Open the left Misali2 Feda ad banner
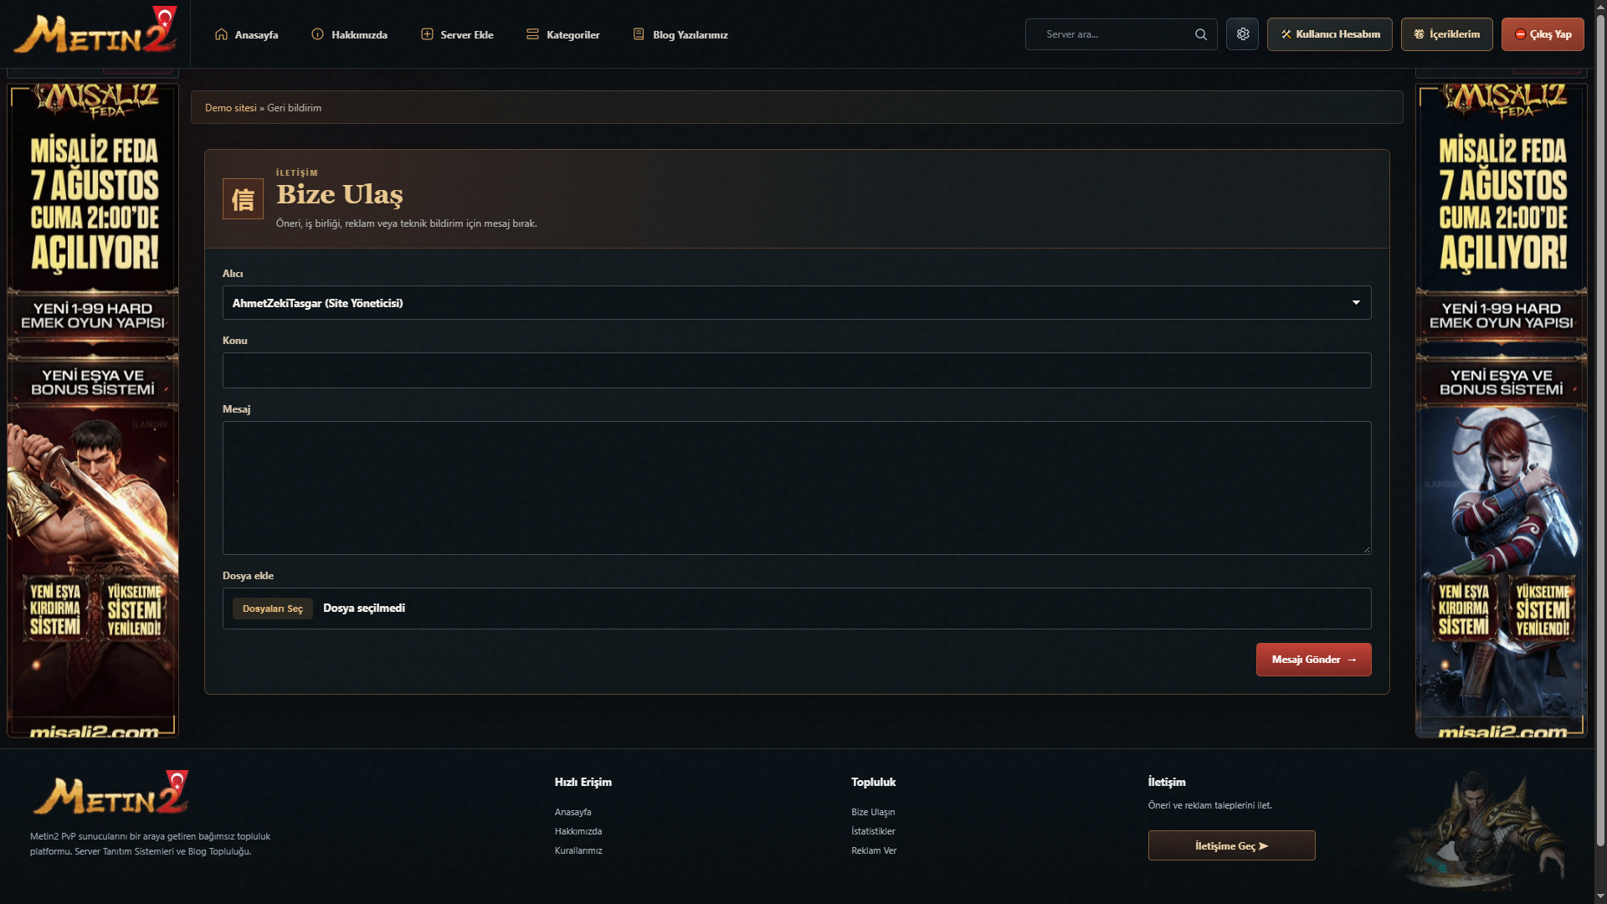 click(93, 410)
